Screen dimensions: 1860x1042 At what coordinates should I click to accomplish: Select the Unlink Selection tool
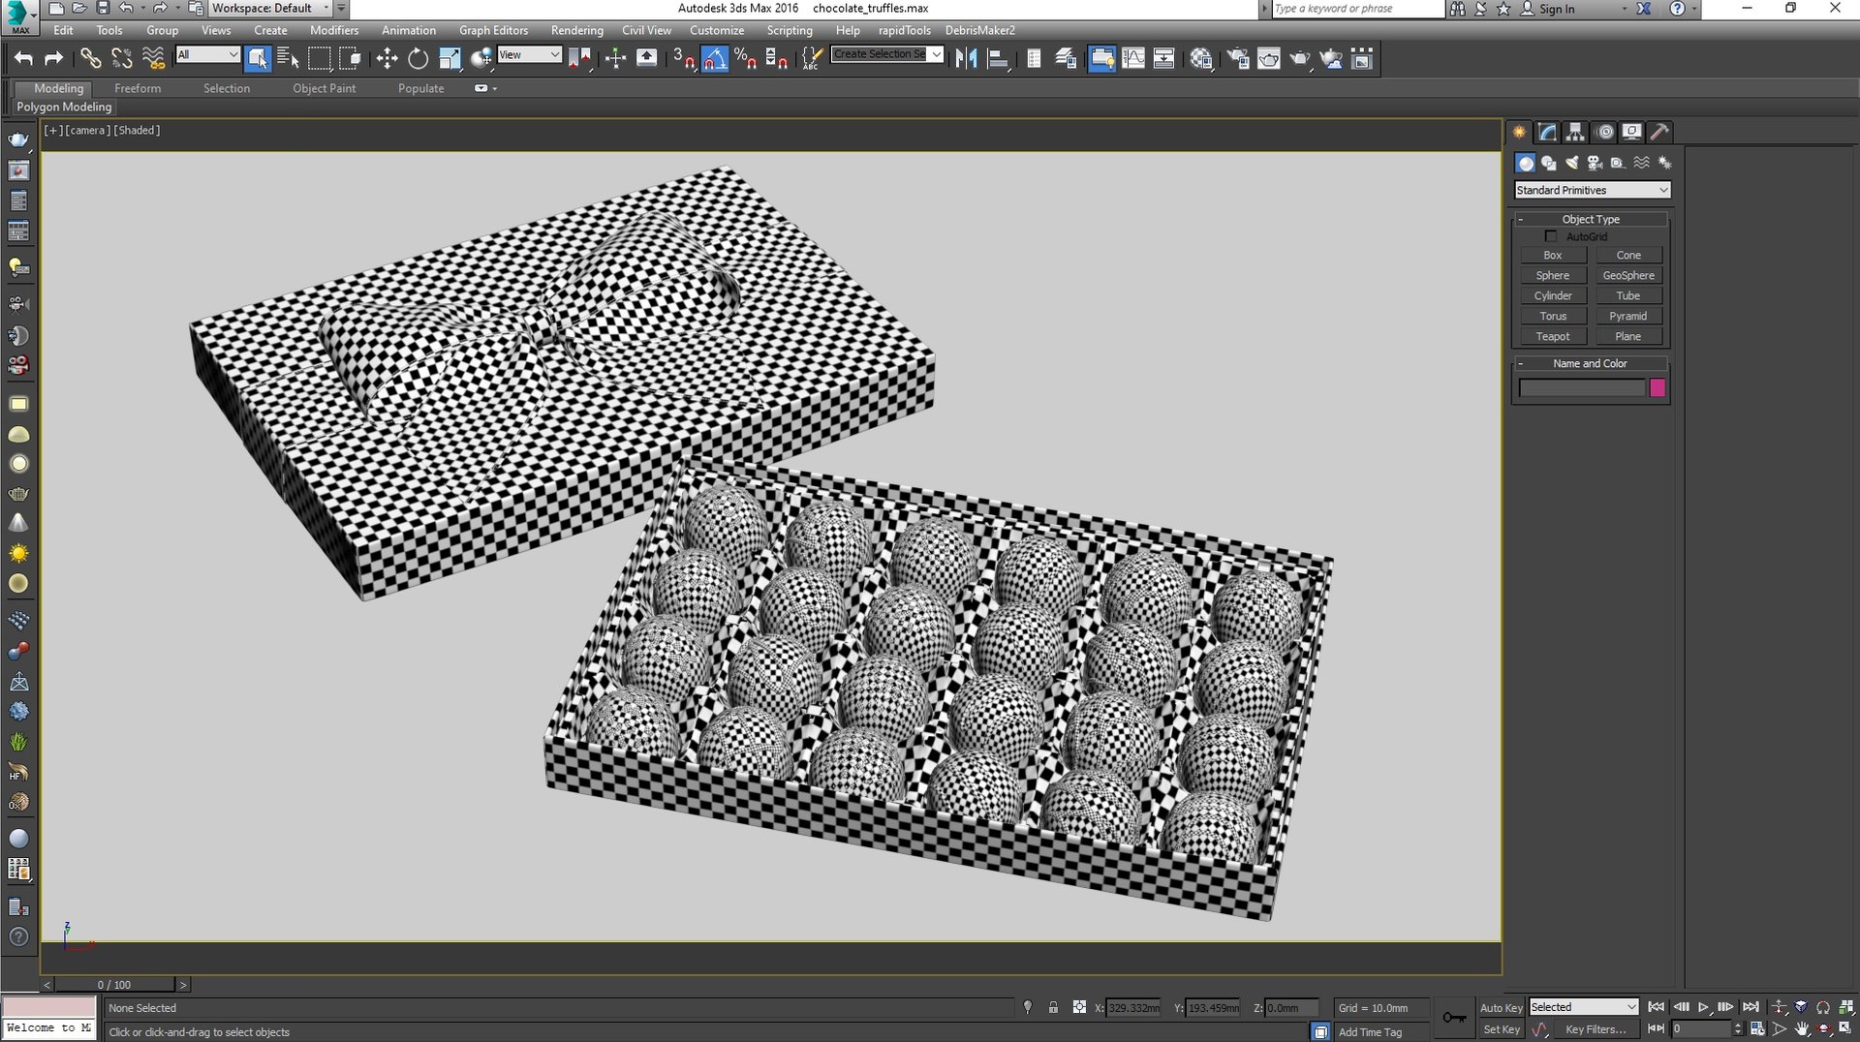tap(122, 59)
